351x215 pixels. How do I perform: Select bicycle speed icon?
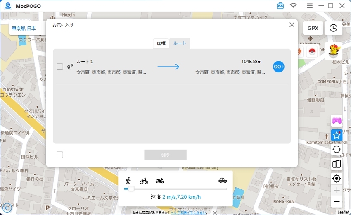coord(144,181)
